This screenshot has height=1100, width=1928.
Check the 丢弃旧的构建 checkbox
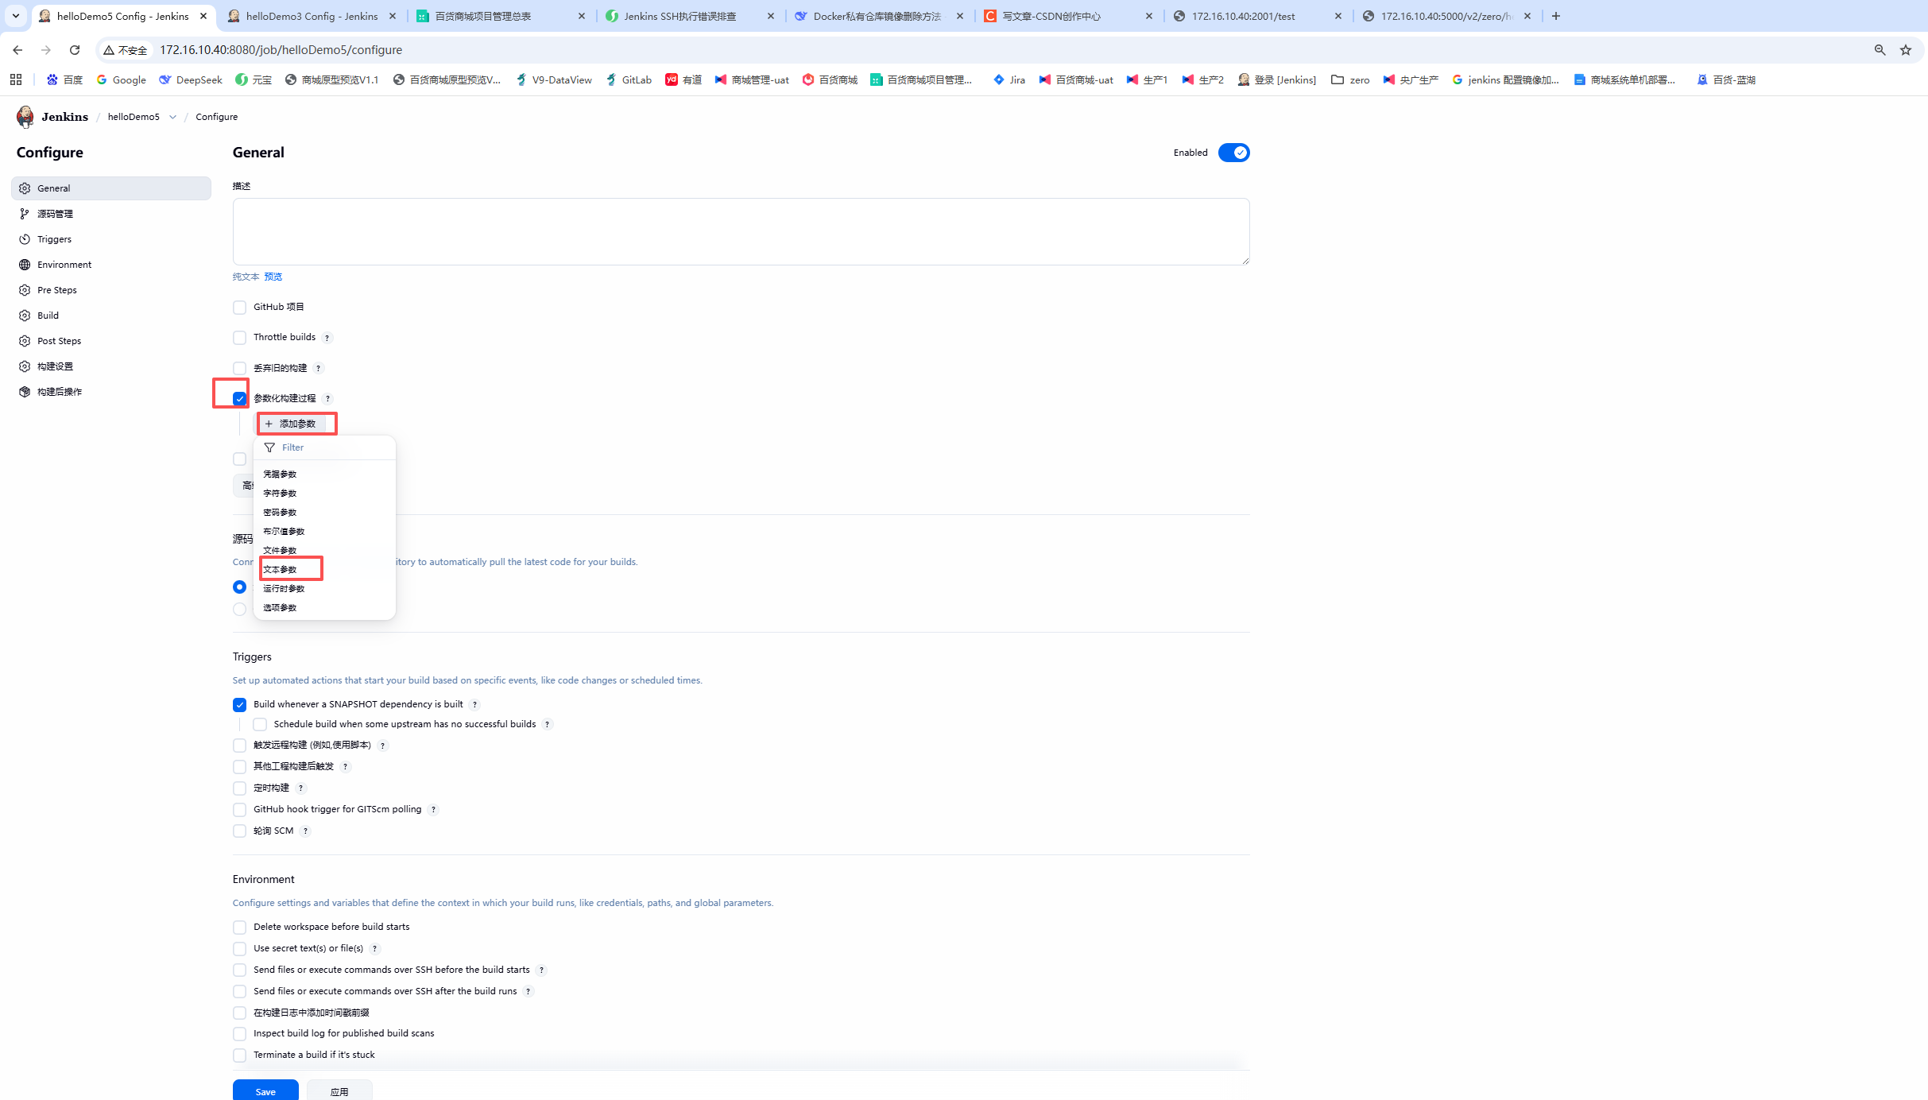(x=239, y=368)
